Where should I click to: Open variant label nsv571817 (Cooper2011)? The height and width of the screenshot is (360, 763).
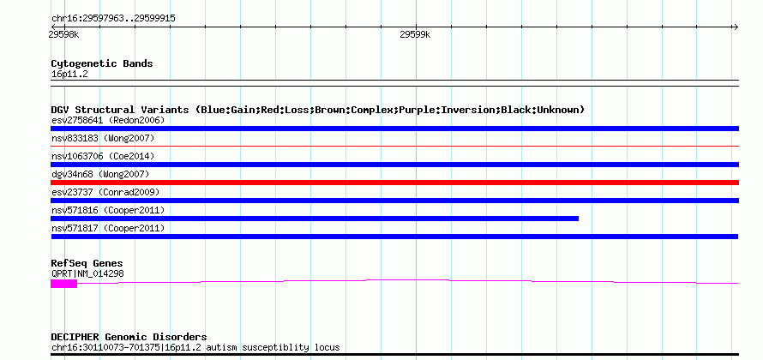pyautogui.click(x=108, y=228)
